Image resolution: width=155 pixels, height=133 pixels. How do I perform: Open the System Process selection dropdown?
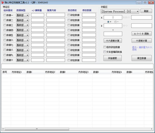[120, 11]
